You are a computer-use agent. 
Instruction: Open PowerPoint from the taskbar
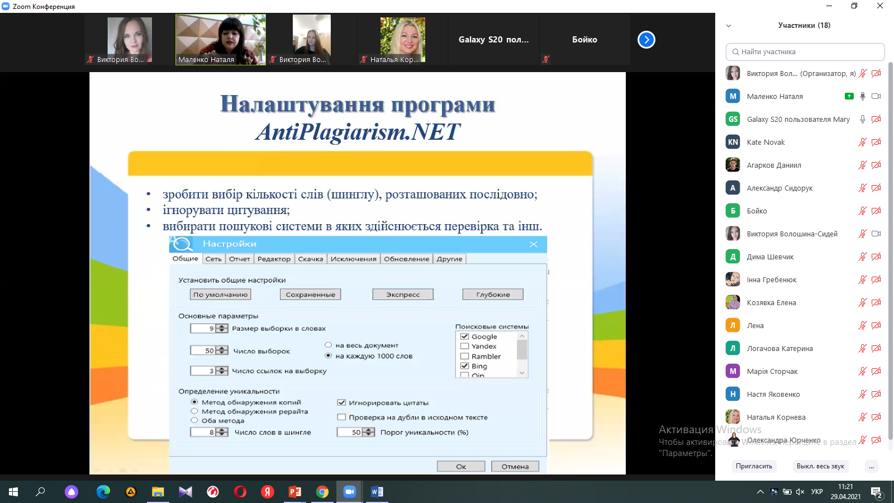pos(295,492)
